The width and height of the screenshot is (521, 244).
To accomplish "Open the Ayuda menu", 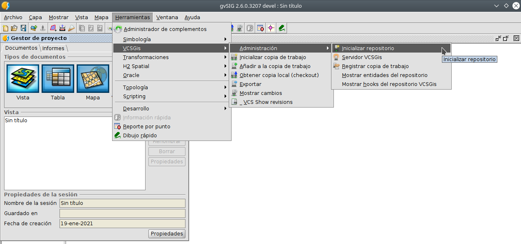I will [192, 17].
